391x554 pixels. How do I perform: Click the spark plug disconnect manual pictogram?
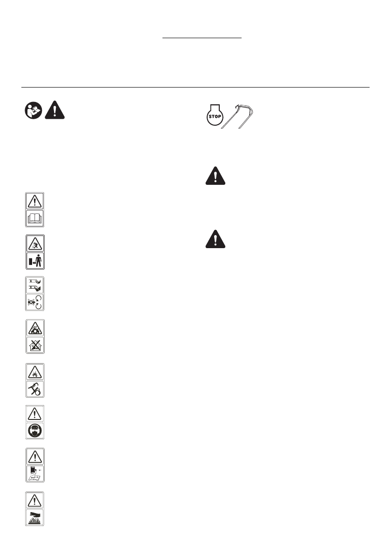[x=35, y=473]
